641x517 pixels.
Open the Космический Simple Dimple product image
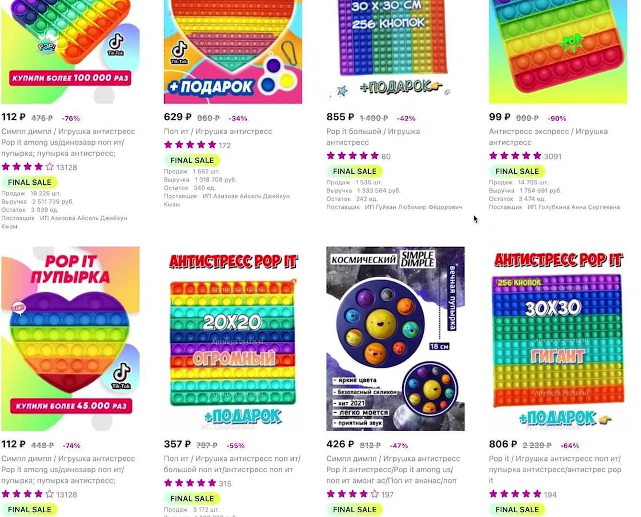395,338
